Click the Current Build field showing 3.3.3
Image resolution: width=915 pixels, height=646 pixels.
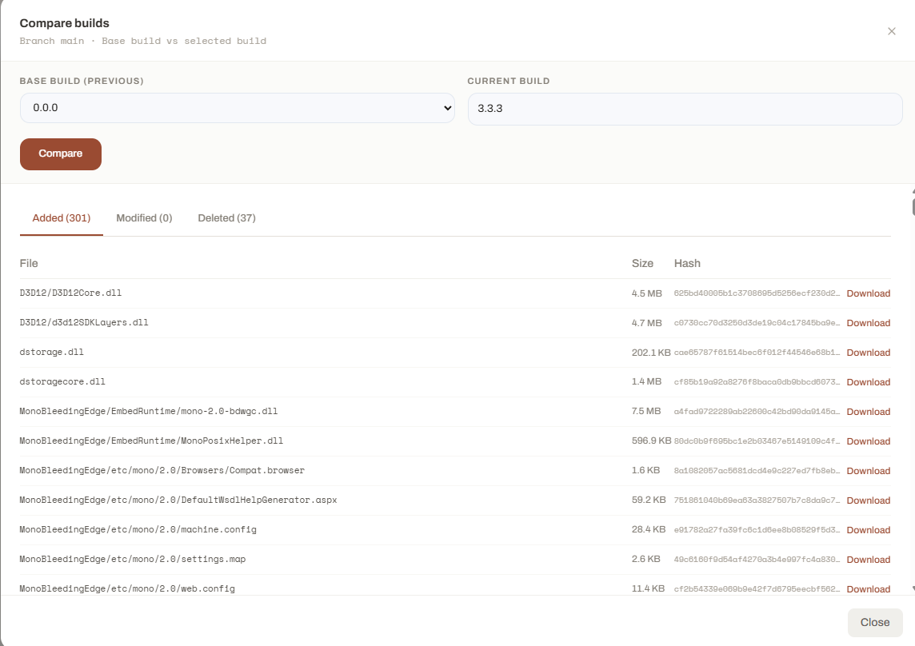point(685,109)
